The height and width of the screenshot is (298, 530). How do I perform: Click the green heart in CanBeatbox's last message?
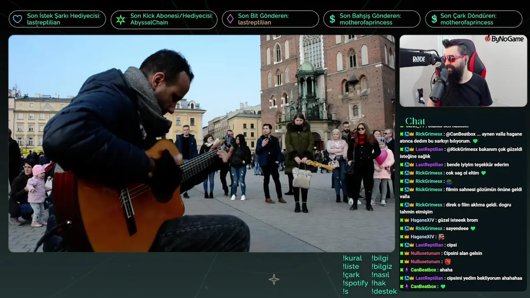click(x=443, y=286)
